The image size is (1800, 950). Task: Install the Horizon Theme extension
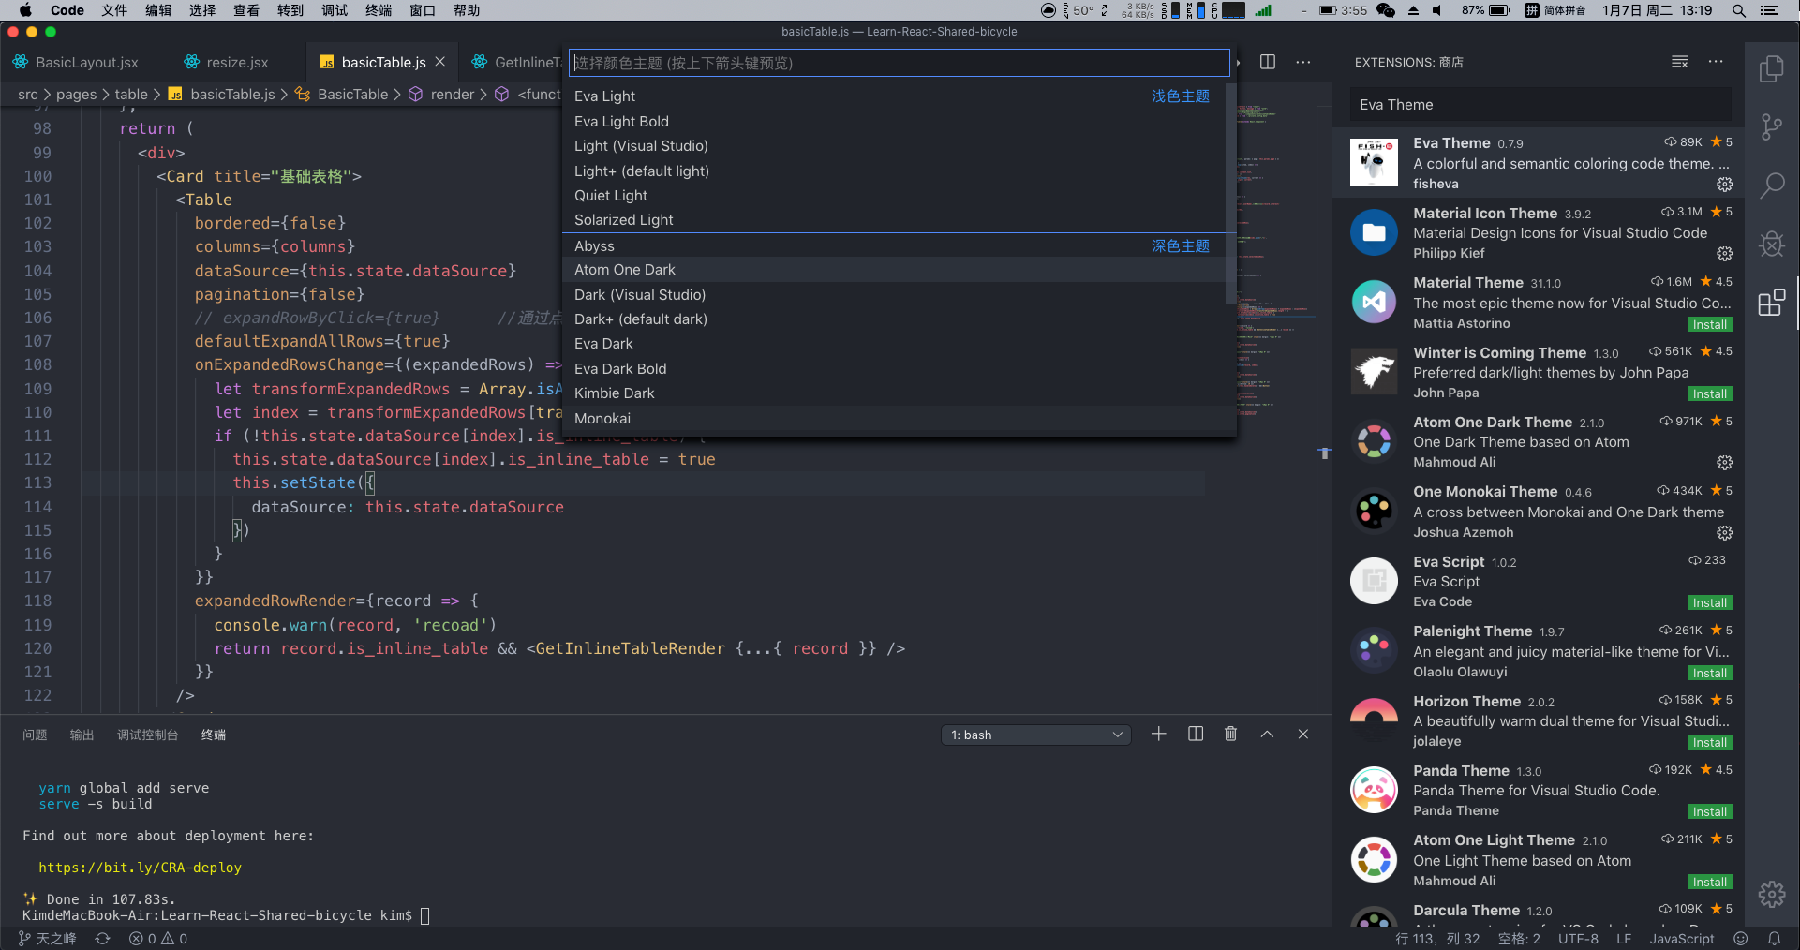1709,742
